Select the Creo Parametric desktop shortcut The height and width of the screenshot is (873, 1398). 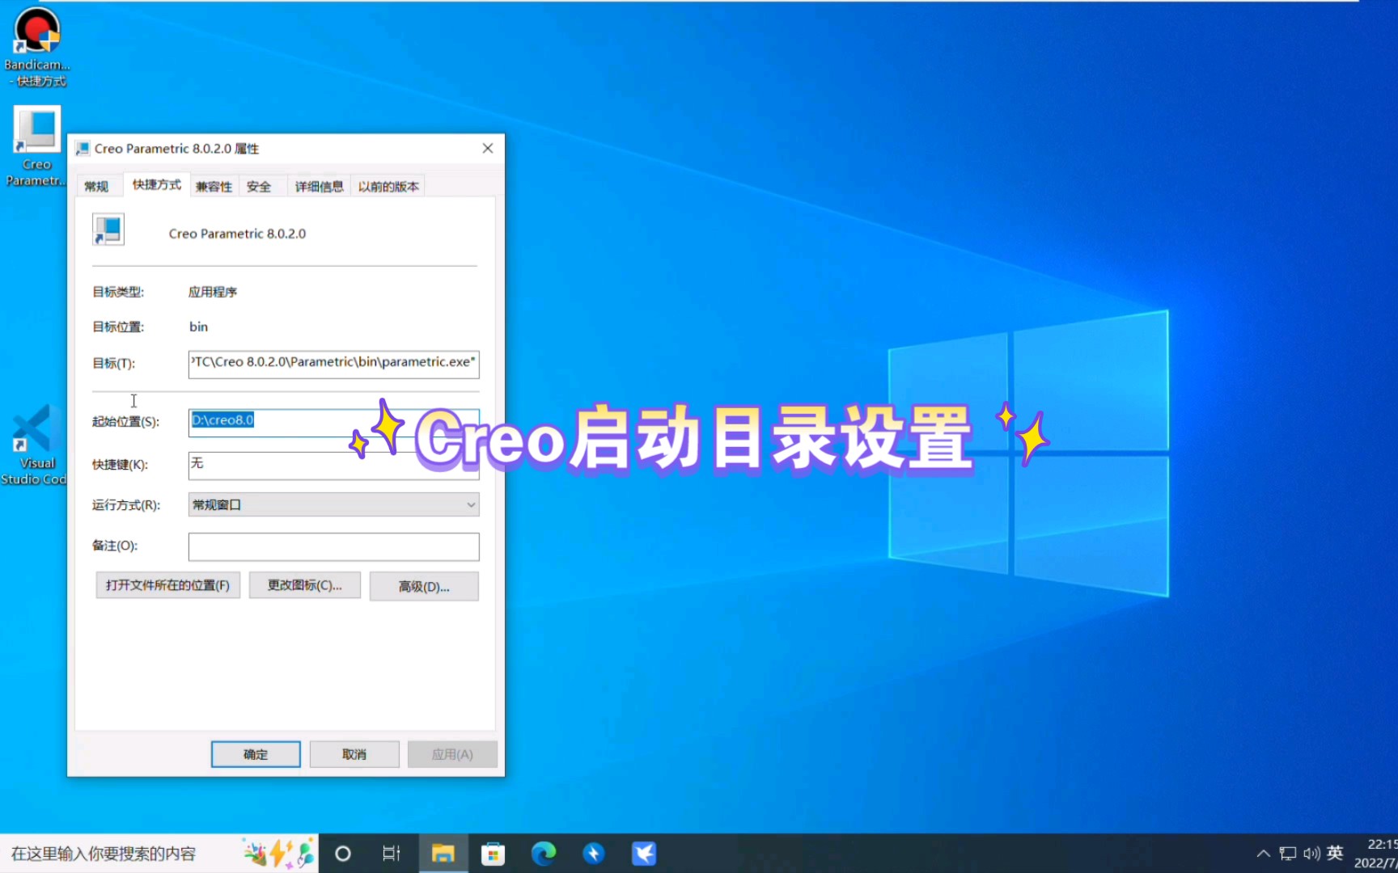point(36,146)
